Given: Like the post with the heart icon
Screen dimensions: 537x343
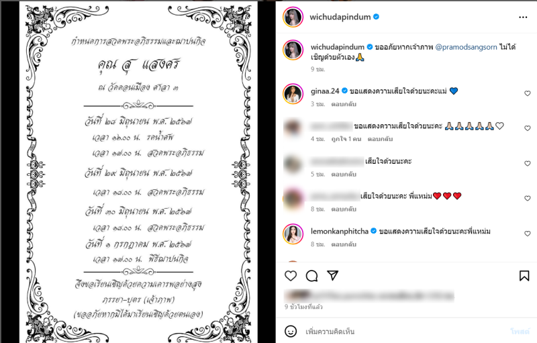Looking at the screenshot, I should click(x=291, y=276).
